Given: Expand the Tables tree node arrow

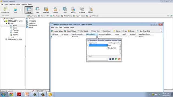Looking at the screenshot, I should click(x=9, y=26).
